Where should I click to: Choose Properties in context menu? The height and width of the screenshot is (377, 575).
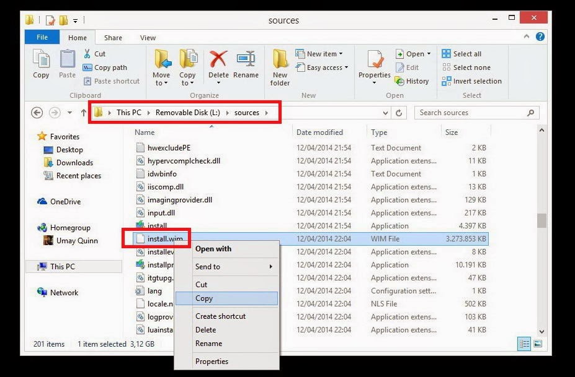click(226, 362)
